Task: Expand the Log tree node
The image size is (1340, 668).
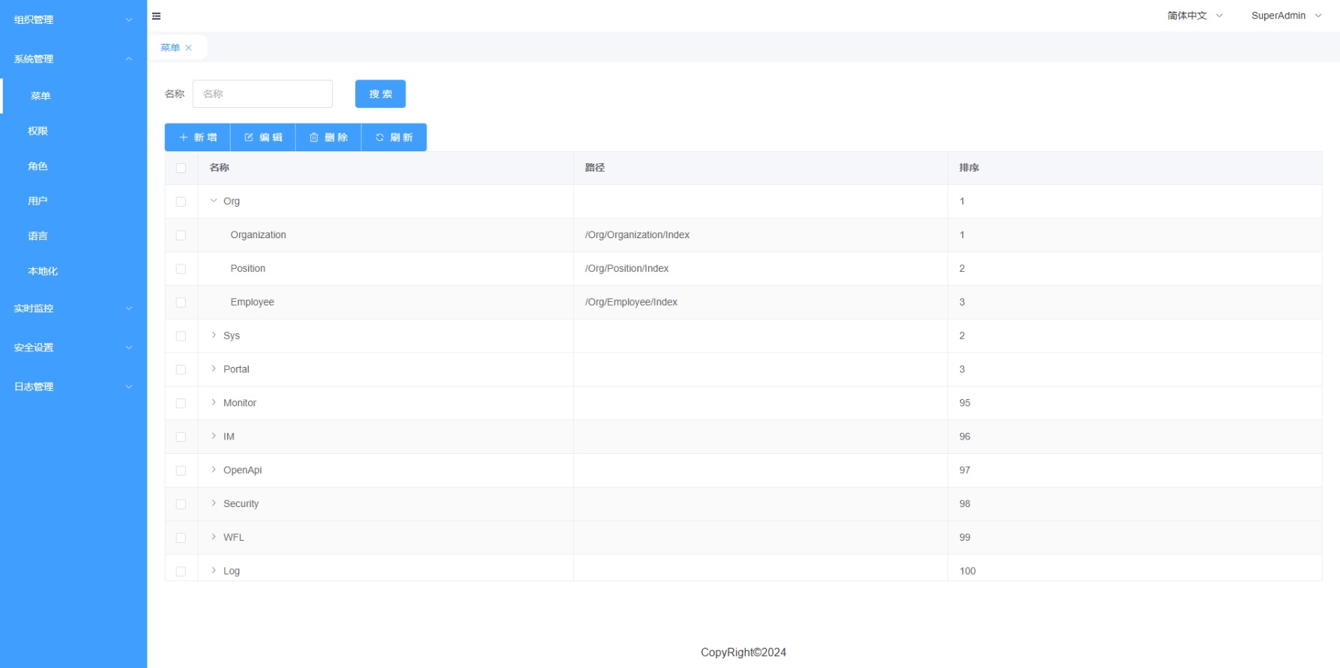Action: point(214,570)
